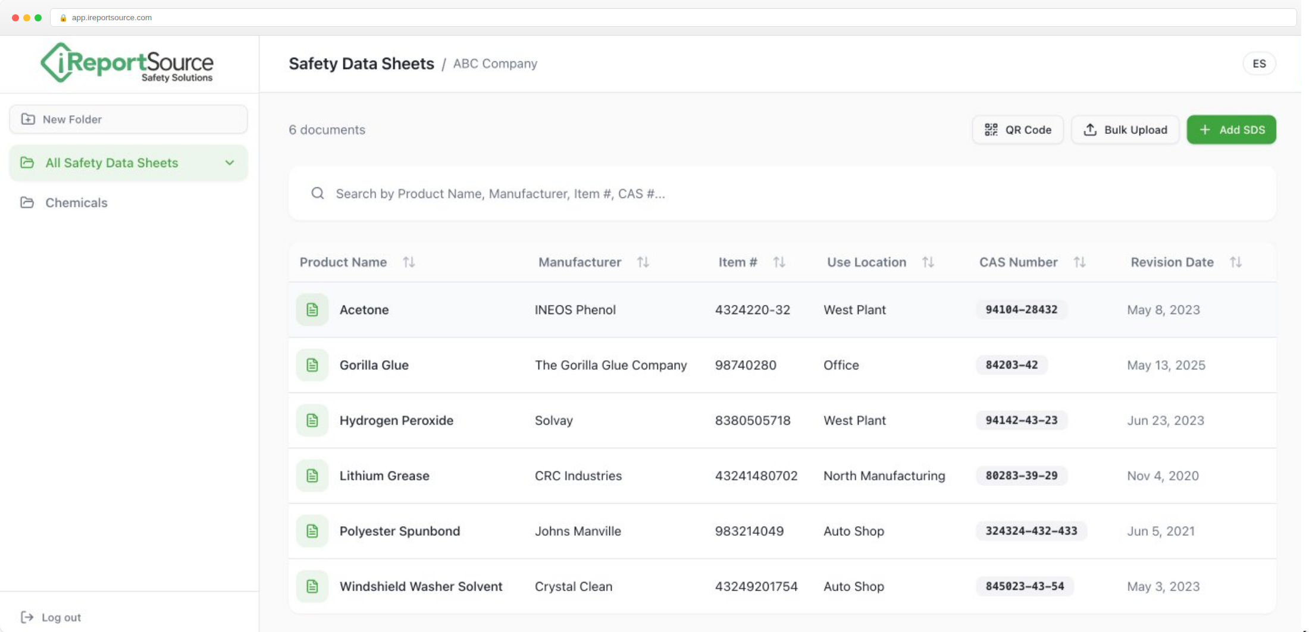Viewport: 1309px width, 632px height.
Task: Click revision date Nov 4, 2020
Action: [1162, 475]
